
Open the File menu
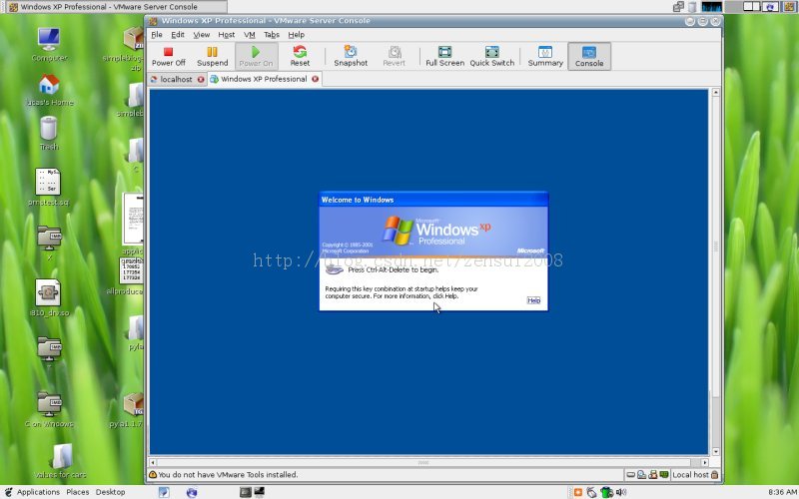[x=157, y=35]
